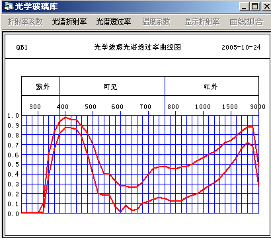This screenshot has height=238, width=271.
Task: Click the chart title 光学玻璃光谱透过率曲线图
Action: click(137, 47)
